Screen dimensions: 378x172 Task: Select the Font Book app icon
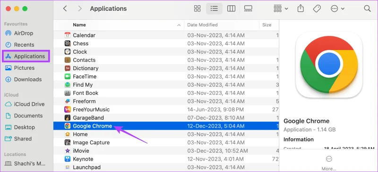68,93
